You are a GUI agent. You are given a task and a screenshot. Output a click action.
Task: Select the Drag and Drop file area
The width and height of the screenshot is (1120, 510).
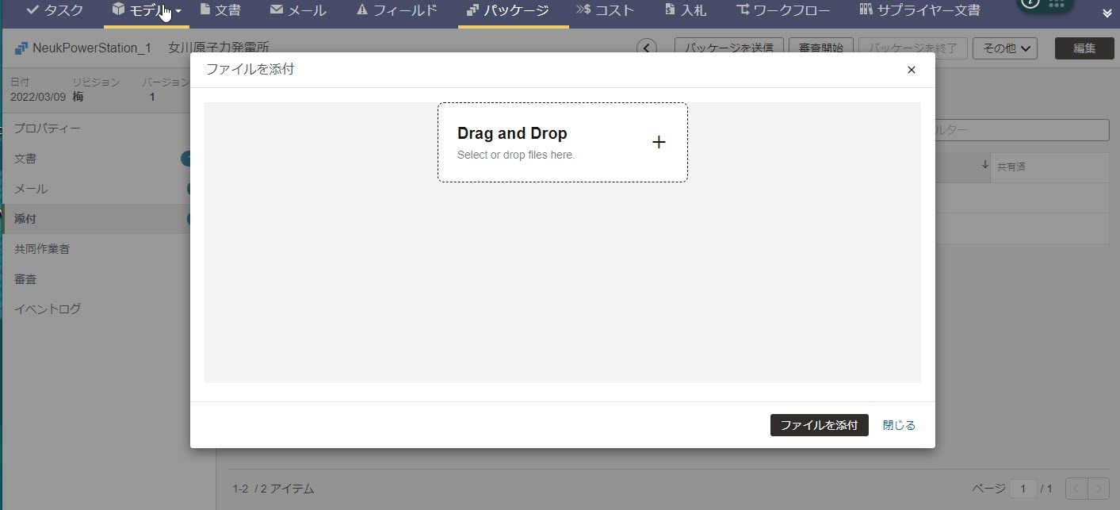(x=562, y=143)
